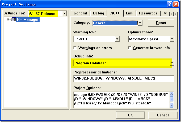Click inside the Project Options text box
Screen dimensions: 181x122
[121, 100]
